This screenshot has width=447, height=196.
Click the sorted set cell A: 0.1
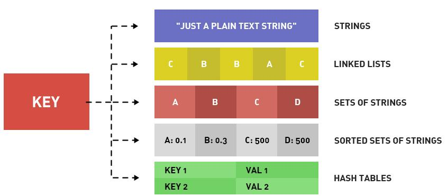tap(175, 140)
